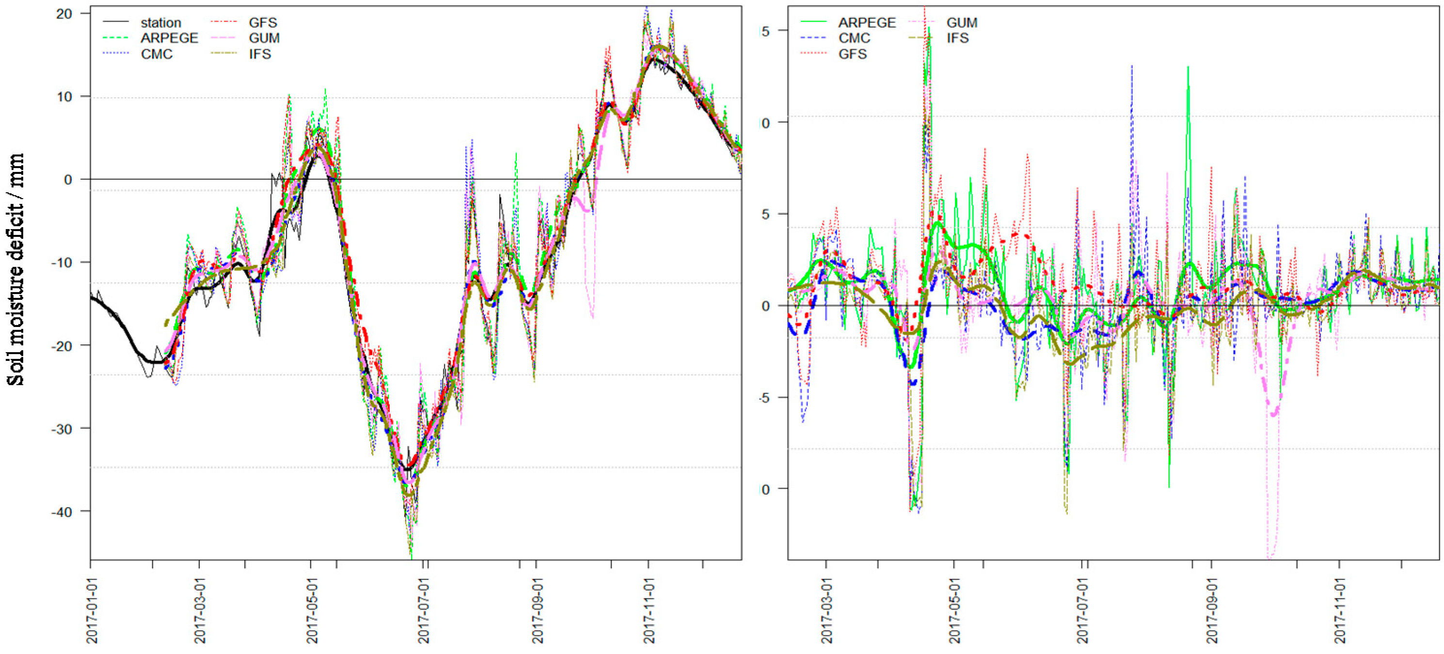Click the 2017-07-01 date label on left chart

pos(424,612)
